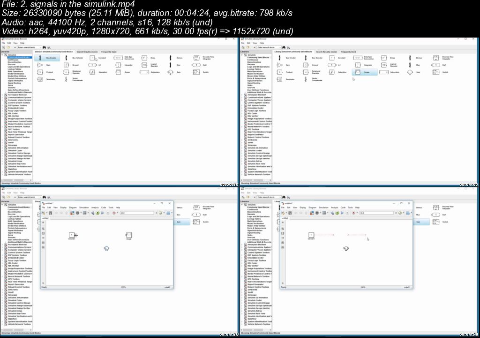This screenshot has height=338, width=480.
Task: Switch to Search Results tab in top-left frame
Action: 87,52
